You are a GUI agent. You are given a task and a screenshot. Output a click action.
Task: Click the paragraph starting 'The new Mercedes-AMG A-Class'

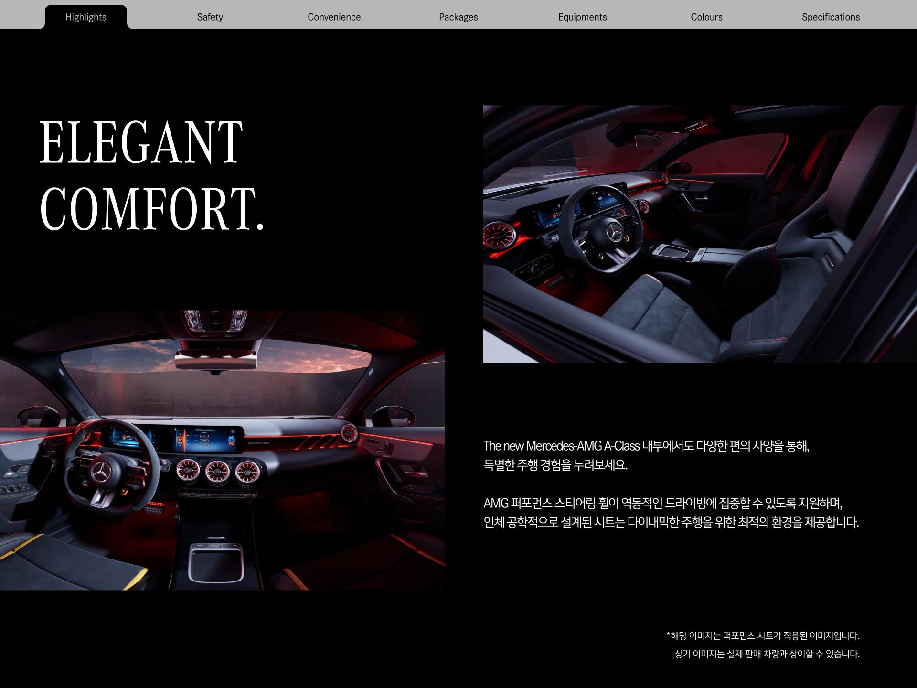tap(647, 455)
